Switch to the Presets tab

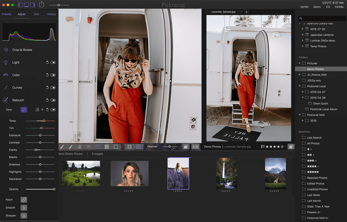tap(7, 14)
